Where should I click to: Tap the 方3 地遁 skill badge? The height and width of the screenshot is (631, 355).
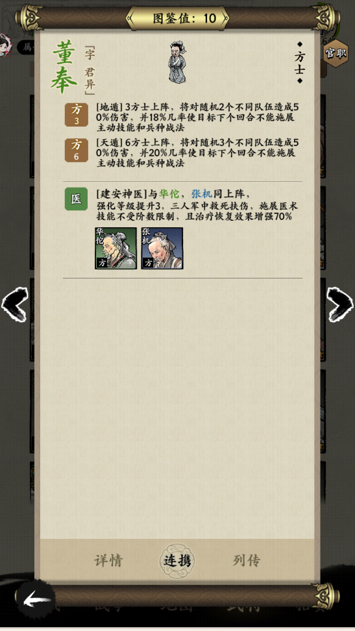[76, 115]
